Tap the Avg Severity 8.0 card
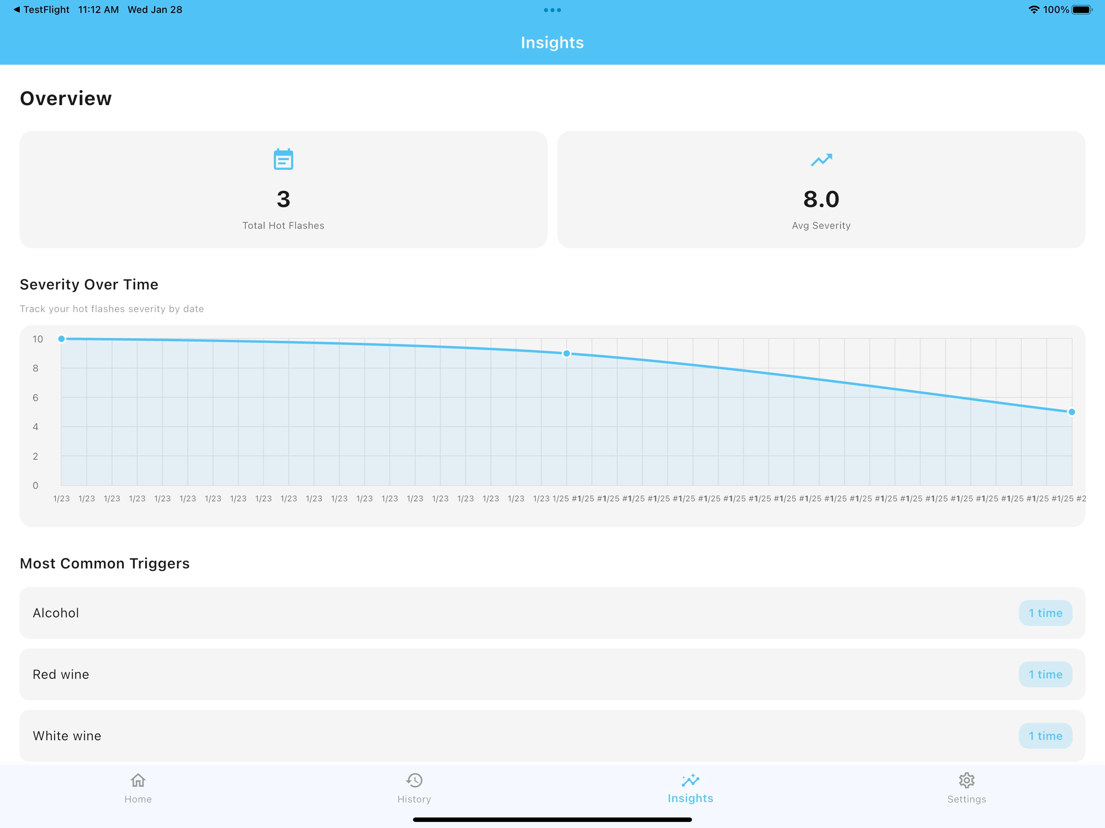The image size is (1105, 828). [x=821, y=190]
